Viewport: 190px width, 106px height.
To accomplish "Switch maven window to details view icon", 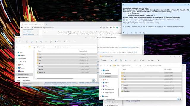I will click(94, 80).
